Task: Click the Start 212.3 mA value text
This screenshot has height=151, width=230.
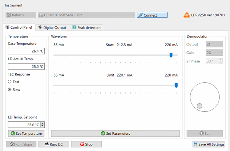Action: coord(125,45)
